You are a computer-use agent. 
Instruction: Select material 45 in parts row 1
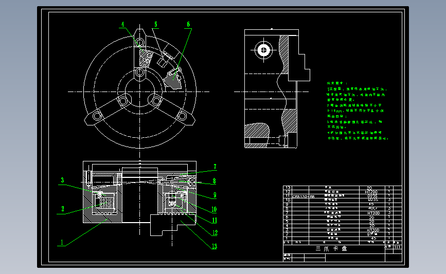374,239
